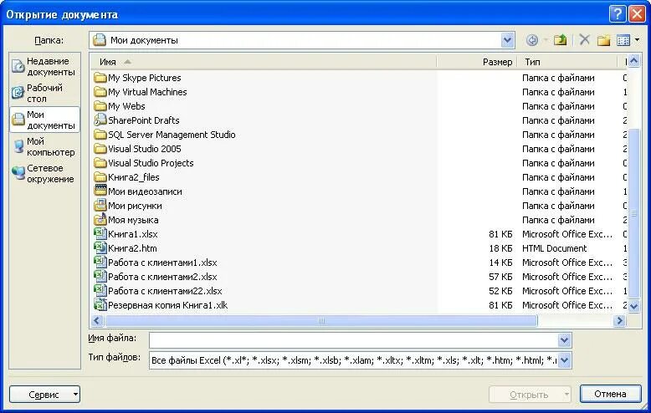Screen dimensions: 651x413
Task: Click the horizontal scrollbar left arrow
Action: [97, 320]
